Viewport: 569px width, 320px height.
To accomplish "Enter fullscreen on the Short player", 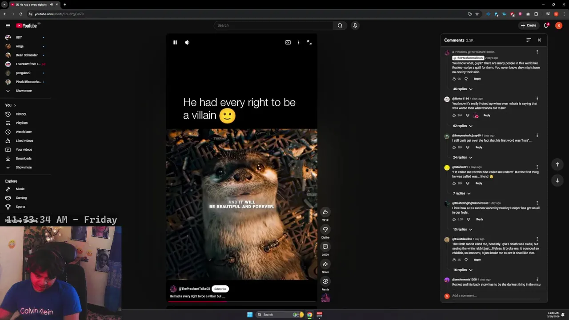I will point(309,43).
